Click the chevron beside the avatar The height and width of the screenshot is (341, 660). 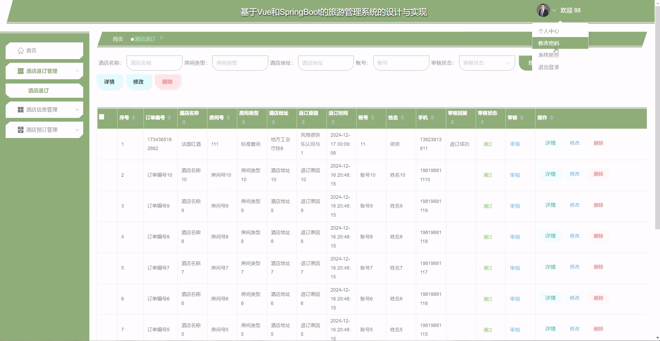coord(554,10)
